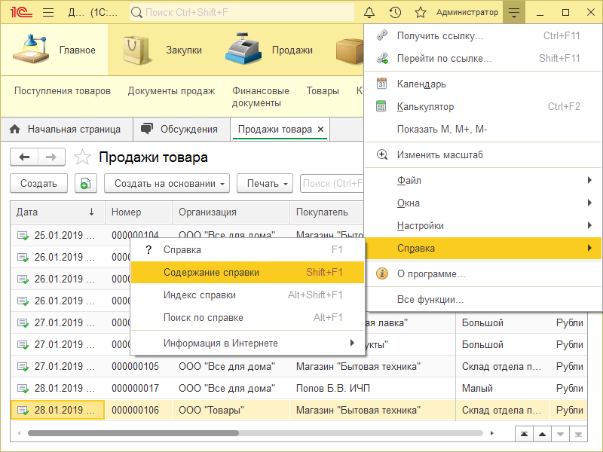Close the Продажи товара tab
This screenshot has width=603, height=452.
(x=321, y=130)
